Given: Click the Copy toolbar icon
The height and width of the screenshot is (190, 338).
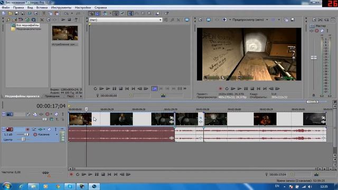Looking at the screenshot, I should click(50, 13).
